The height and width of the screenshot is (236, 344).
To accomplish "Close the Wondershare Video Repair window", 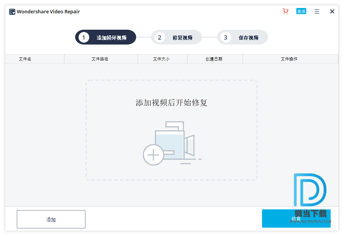I will (x=332, y=11).
